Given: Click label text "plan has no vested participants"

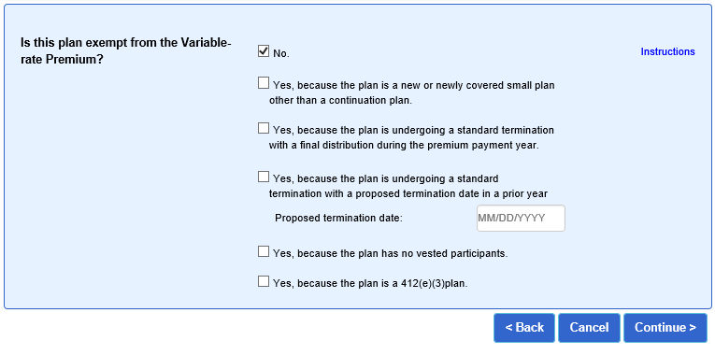Looking at the screenshot, I should pos(447,254).
